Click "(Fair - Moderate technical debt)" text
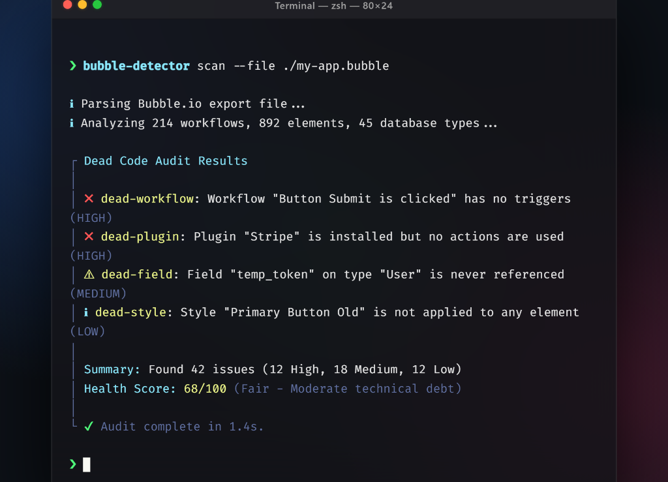The height and width of the screenshot is (482, 668). (x=348, y=389)
